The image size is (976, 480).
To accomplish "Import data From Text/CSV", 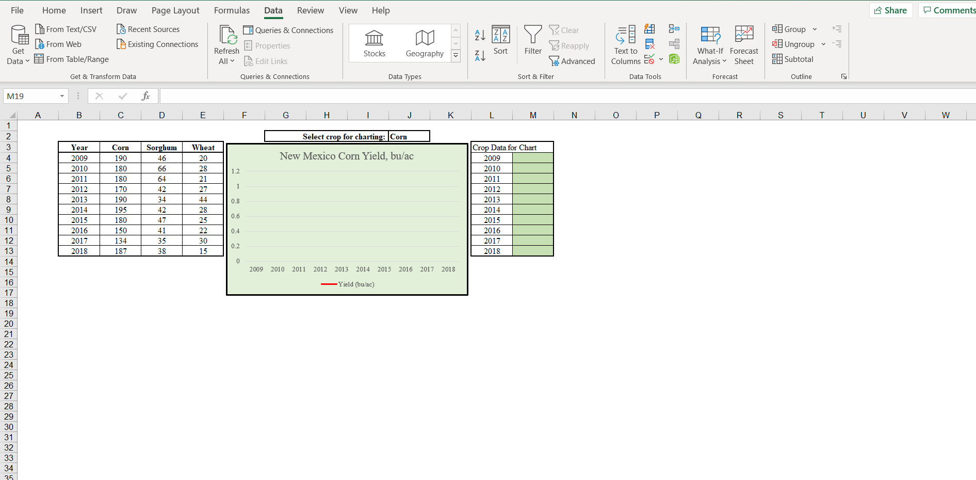I will pos(66,29).
